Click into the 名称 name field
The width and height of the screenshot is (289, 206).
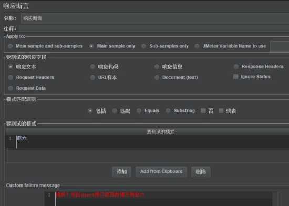click(155, 18)
